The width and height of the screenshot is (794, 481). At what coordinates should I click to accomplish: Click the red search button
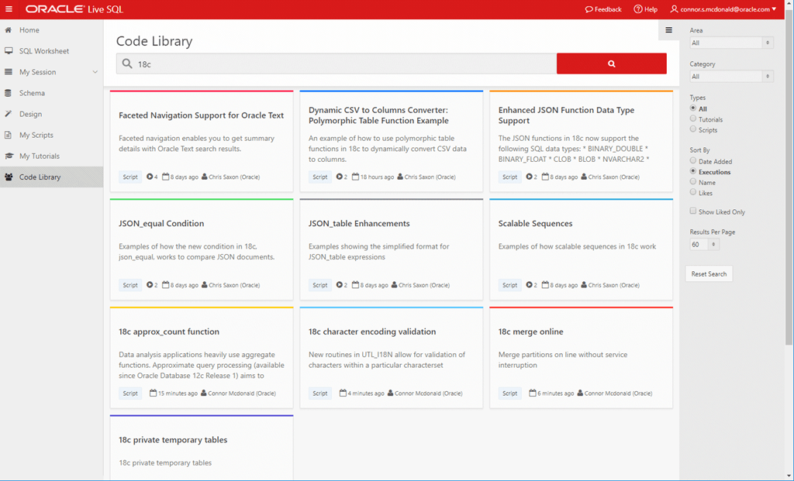click(612, 64)
